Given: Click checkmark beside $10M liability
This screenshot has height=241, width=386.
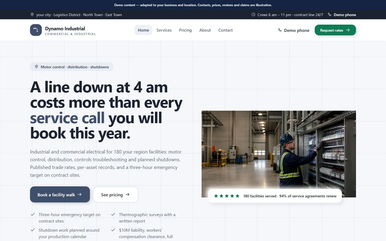Looking at the screenshot, I should click(x=113, y=230).
